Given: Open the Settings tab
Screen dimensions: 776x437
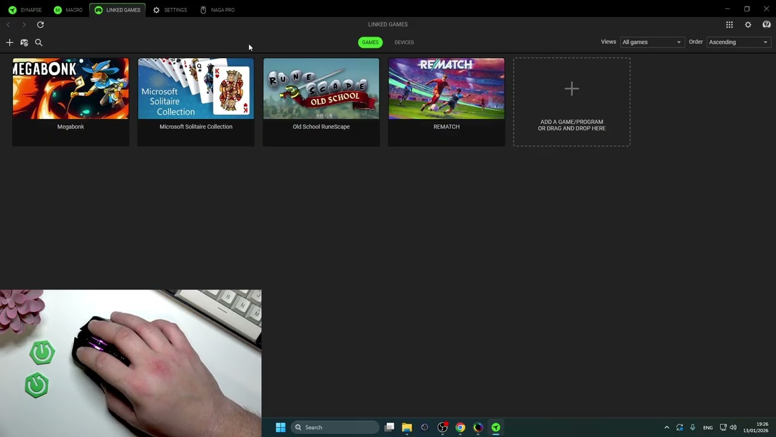Looking at the screenshot, I should 170,10.
